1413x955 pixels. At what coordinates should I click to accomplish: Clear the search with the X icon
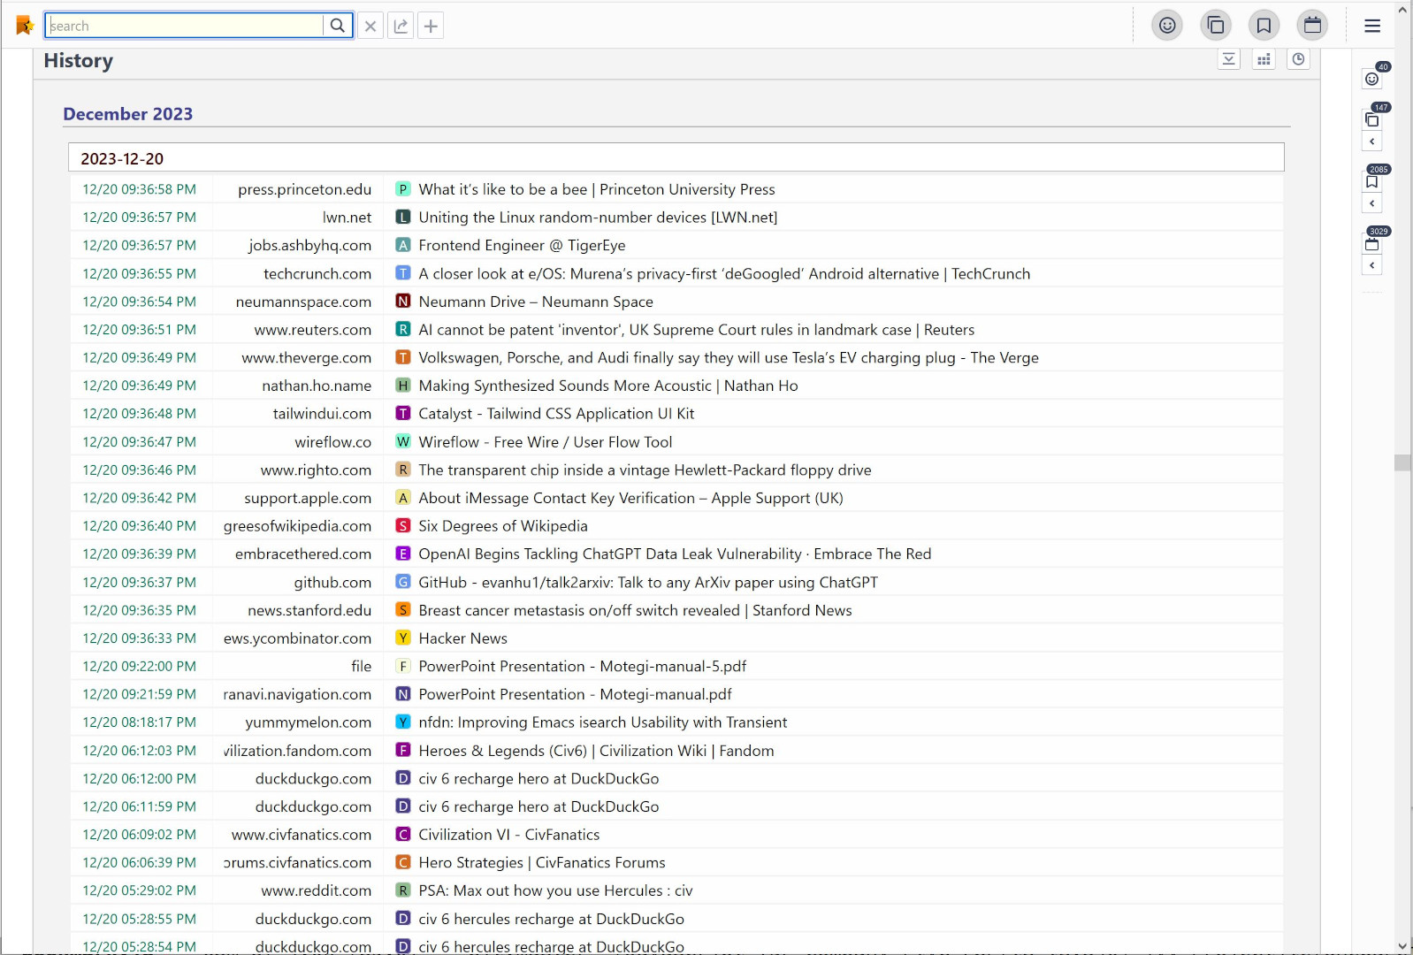[370, 26]
